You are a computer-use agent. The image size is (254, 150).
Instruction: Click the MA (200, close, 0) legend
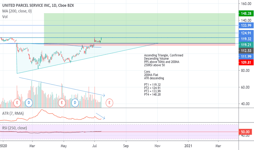point(17,11)
